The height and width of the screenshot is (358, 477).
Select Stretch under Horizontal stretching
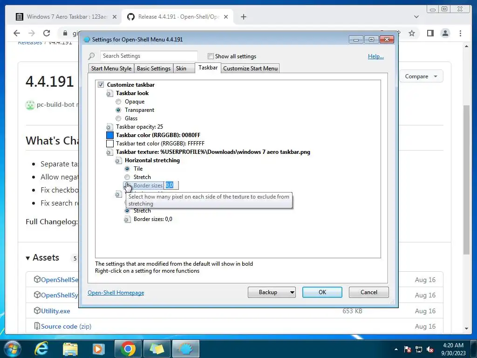(x=127, y=177)
